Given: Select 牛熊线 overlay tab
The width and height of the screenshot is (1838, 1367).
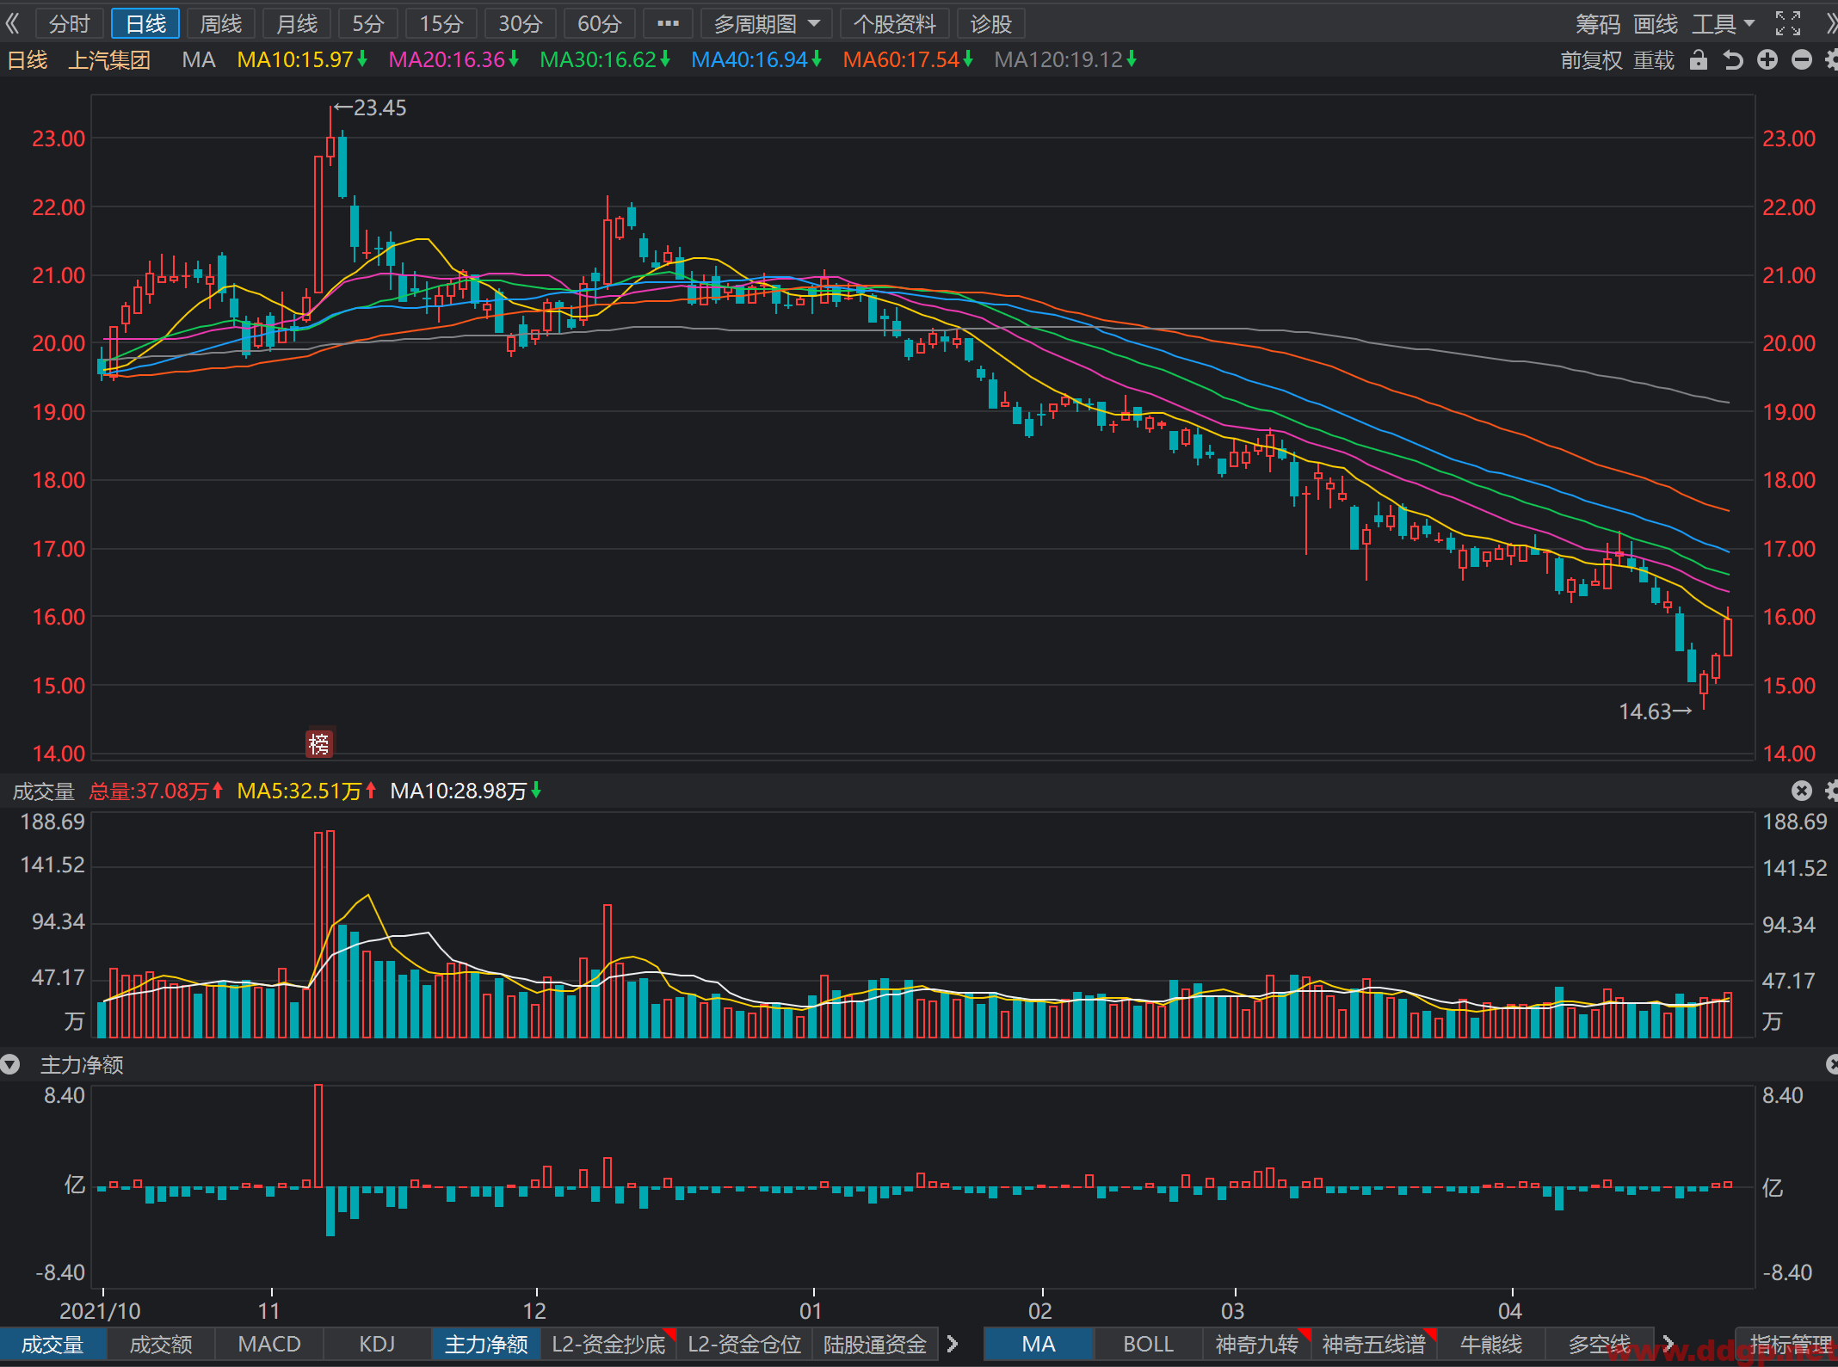Looking at the screenshot, I should (x=1491, y=1344).
